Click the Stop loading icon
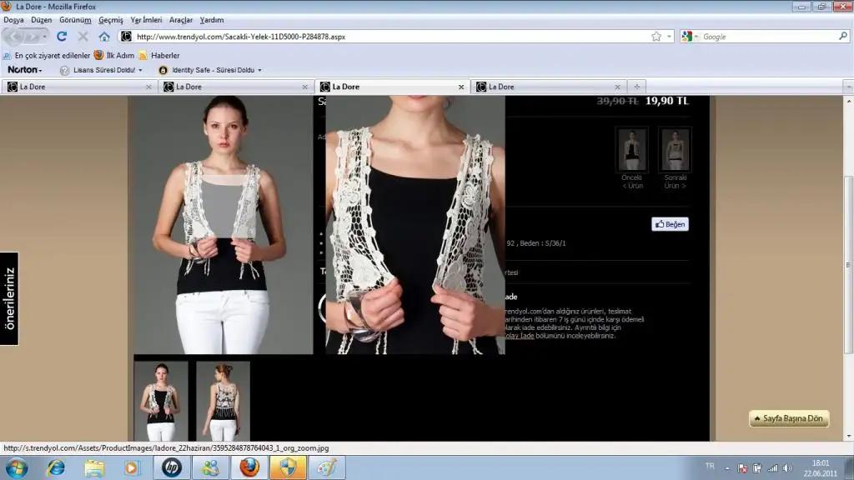The height and width of the screenshot is (480, 854). coord(83,37)
